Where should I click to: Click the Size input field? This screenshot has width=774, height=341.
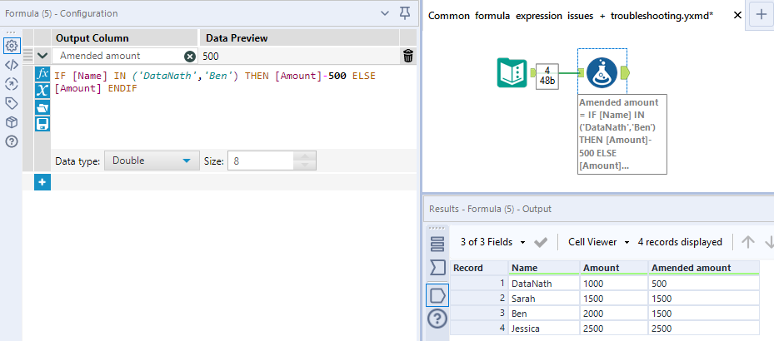click(260, 161)
